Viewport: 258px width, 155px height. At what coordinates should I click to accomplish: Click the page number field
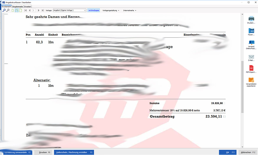coord(34,10)
